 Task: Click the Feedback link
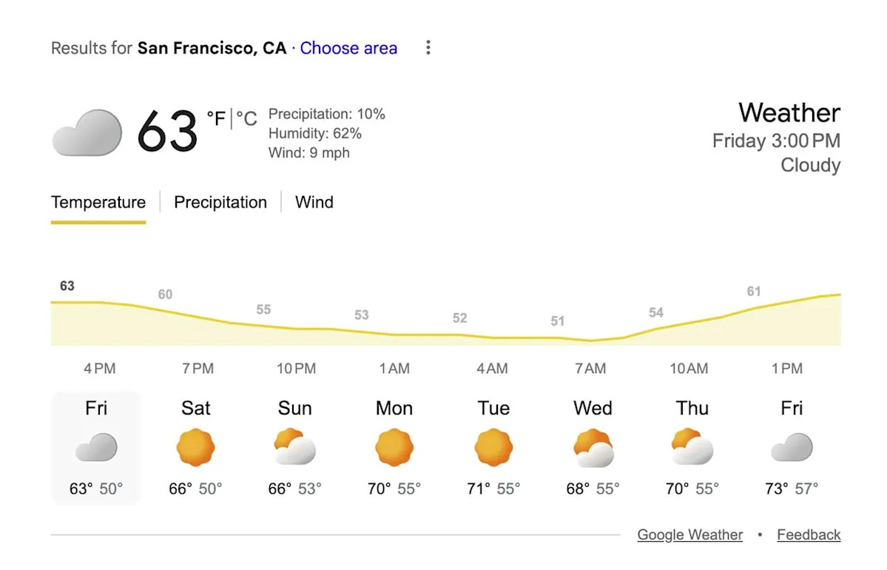point(809,534)
